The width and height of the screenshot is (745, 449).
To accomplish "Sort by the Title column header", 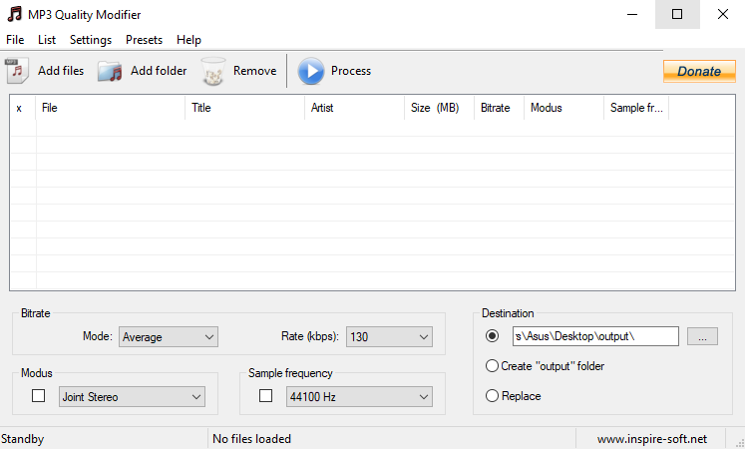I will pyautogui.click(x=244, y=108).
